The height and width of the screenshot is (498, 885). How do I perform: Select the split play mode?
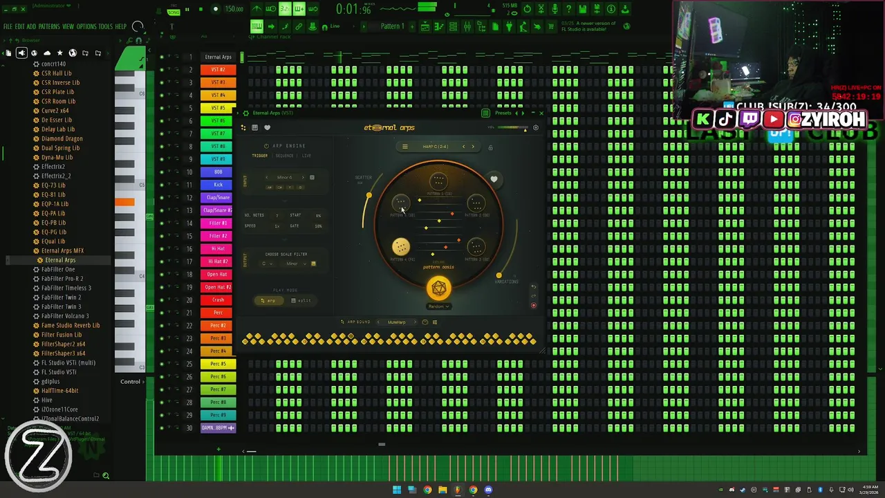pyautogui.click(x=301, y=300)
